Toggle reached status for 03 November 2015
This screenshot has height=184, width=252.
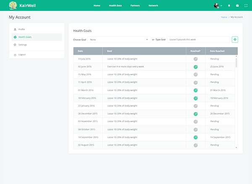click(196, 122)
